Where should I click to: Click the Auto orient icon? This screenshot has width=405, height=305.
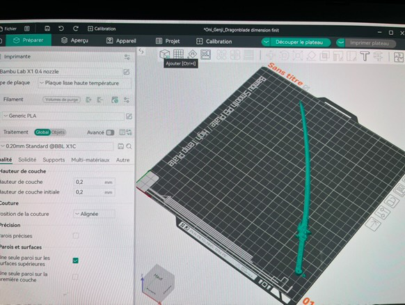click(x=192, y=54)
